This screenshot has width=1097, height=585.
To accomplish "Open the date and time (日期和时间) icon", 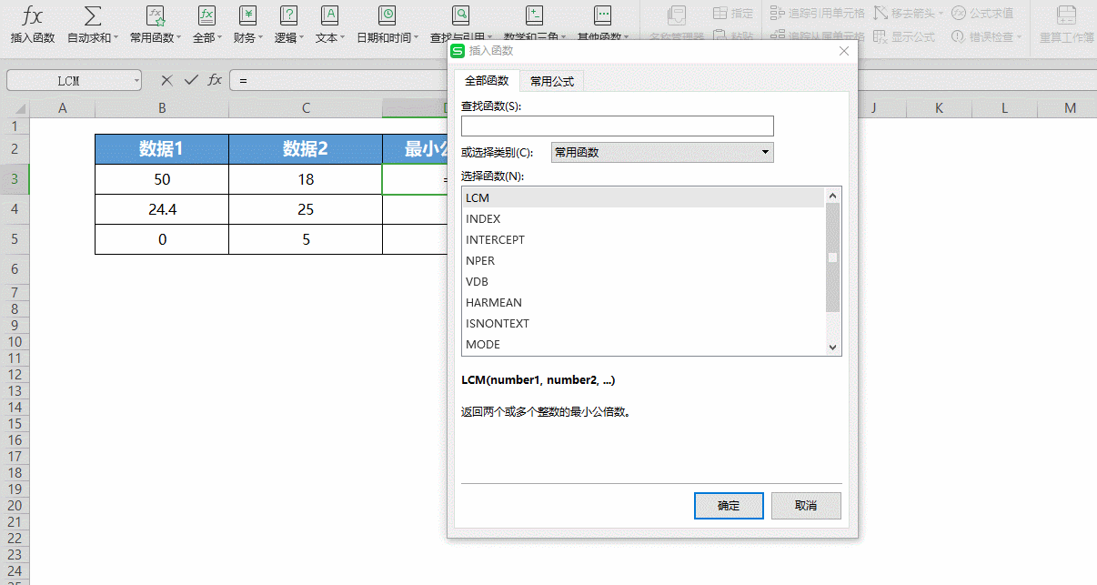I will pyautogui.click(x=387, y=15).
